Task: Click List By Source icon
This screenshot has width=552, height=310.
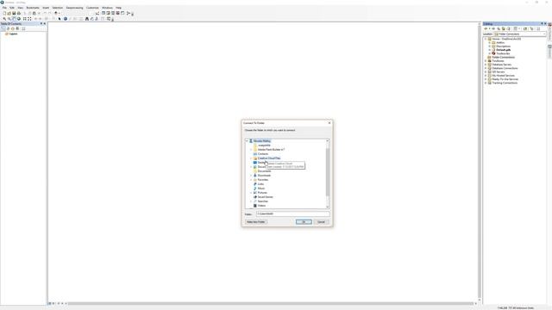Action: click(8, 28)
